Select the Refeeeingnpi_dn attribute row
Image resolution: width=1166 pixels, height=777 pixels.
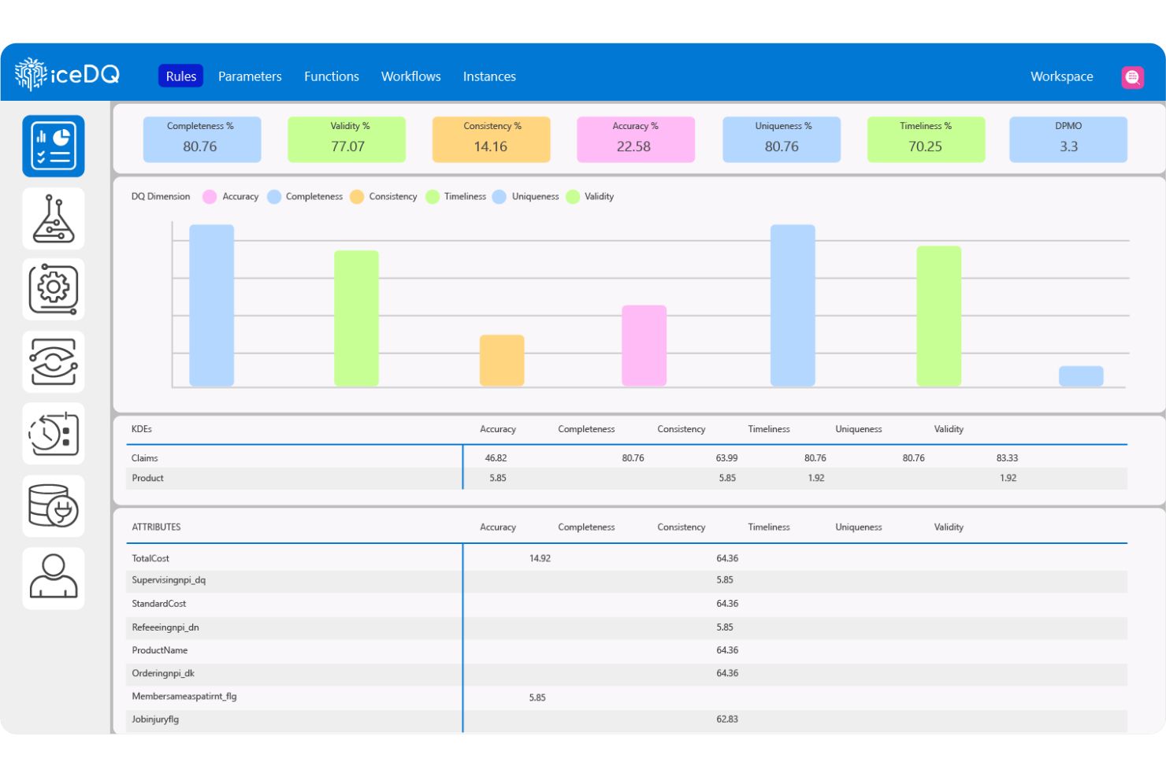point(626,627)
